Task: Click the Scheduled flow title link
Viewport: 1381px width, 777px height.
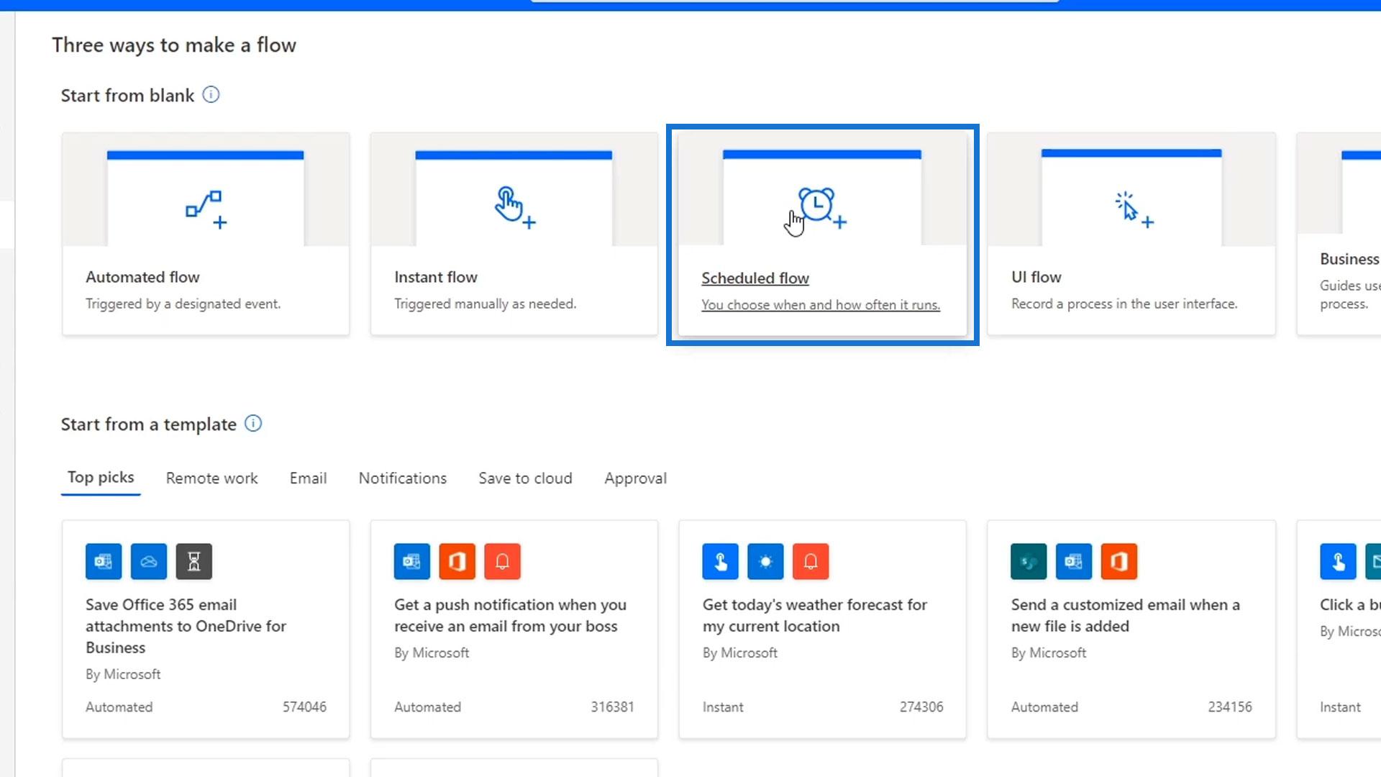Action: 755,278
